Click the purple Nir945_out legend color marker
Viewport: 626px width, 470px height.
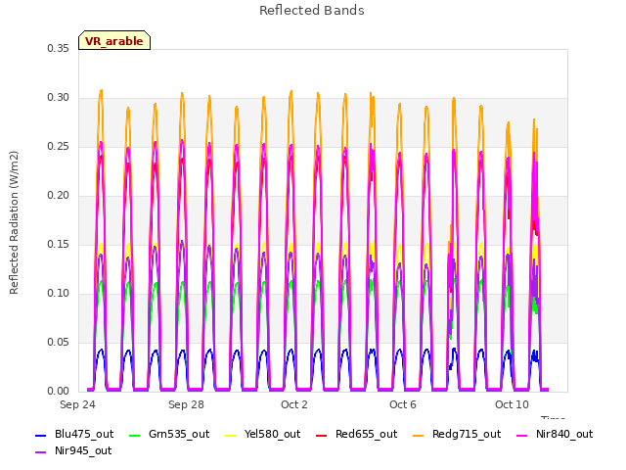[41, 452]
